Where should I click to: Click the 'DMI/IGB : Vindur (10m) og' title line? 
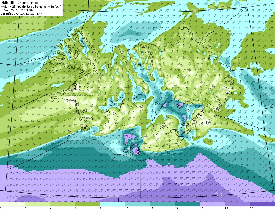point(20,3)
